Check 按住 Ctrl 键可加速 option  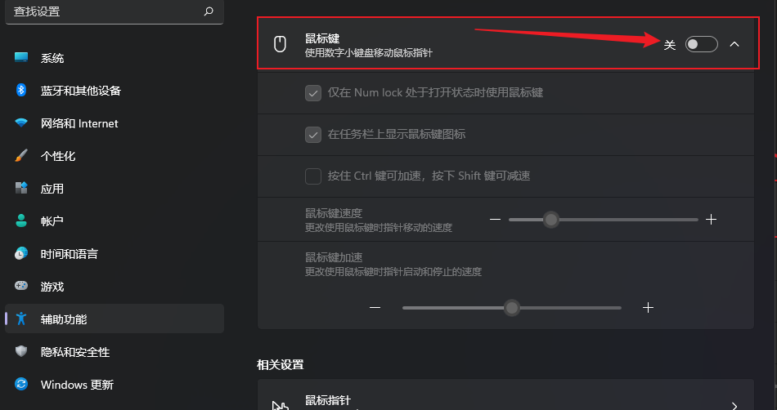tap(313, 176)
